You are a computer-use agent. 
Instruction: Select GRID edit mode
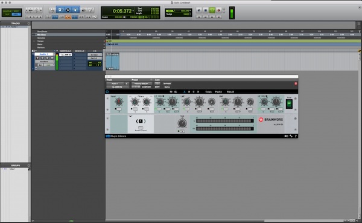click(16, 15)
